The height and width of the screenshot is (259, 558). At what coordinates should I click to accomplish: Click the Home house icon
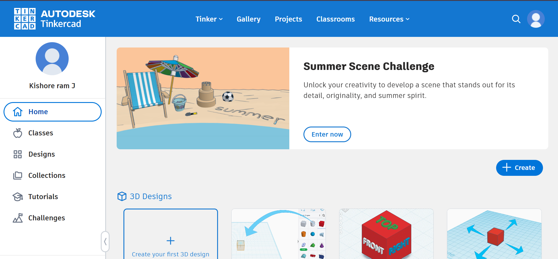pos(18,112)
